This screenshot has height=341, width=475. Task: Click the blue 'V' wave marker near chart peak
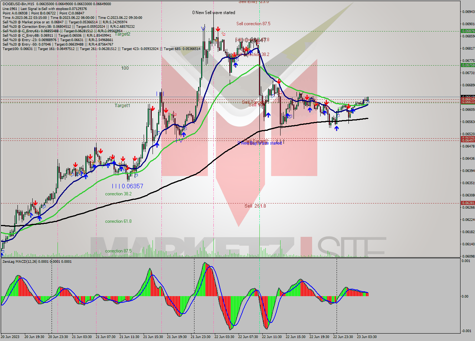(203, 28)
